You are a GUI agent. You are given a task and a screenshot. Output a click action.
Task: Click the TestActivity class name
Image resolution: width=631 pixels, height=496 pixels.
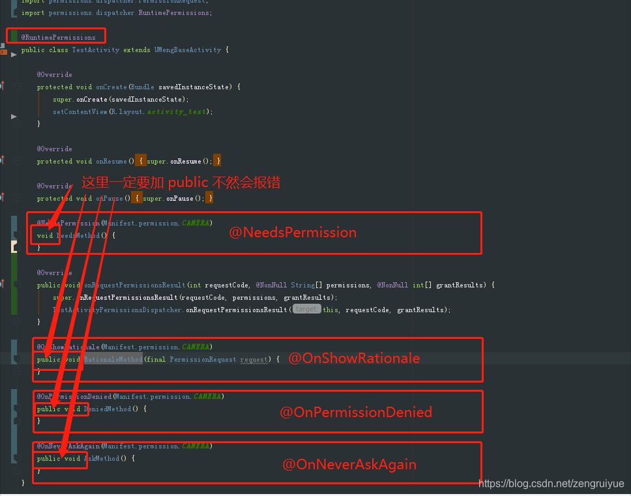tap(96, 50)
